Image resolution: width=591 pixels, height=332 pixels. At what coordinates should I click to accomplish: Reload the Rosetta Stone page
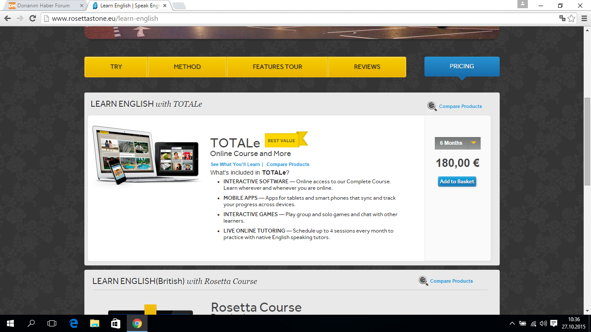point(32,19)
